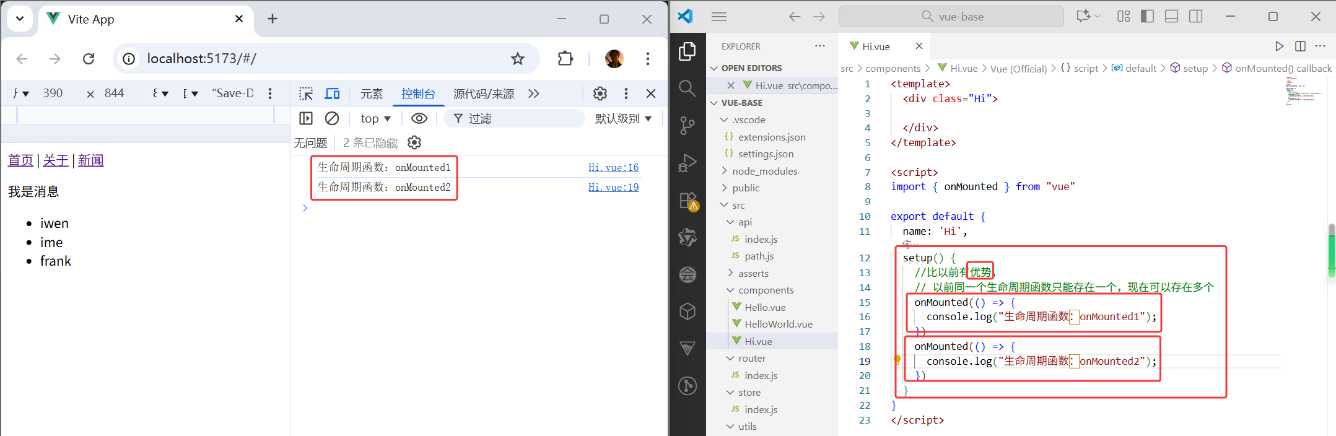Click 新闻 link on page

point(91,160)
